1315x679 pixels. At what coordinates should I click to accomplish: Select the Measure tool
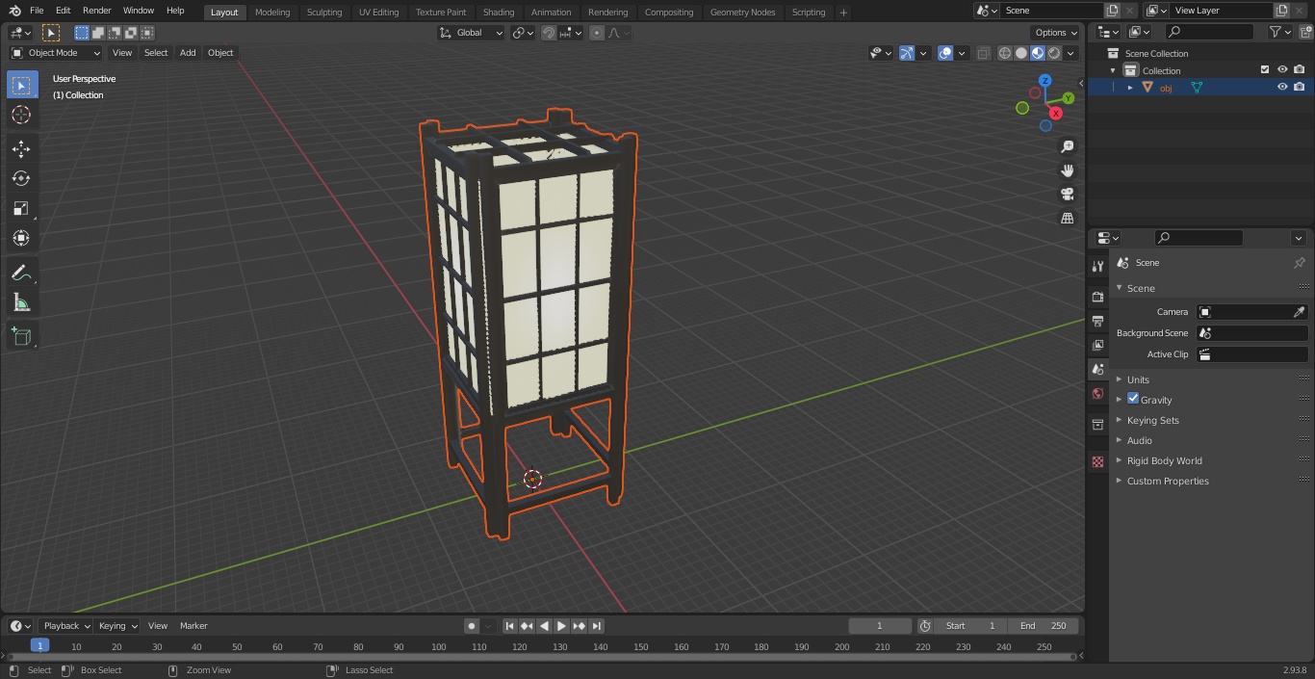click(x=21, y=302)
